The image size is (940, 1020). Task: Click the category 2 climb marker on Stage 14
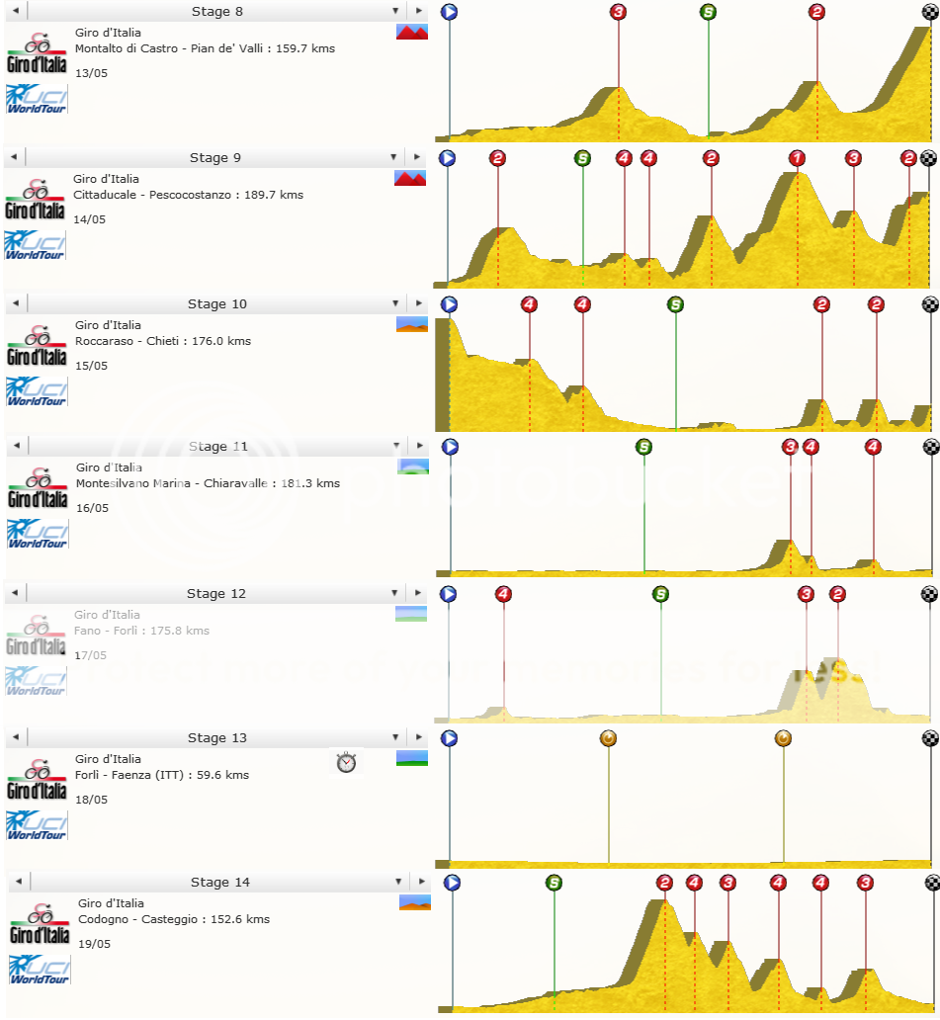[x=666, y=884]
